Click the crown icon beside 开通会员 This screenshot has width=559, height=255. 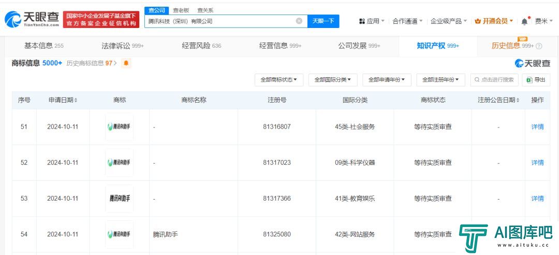(x=478, y=21)
